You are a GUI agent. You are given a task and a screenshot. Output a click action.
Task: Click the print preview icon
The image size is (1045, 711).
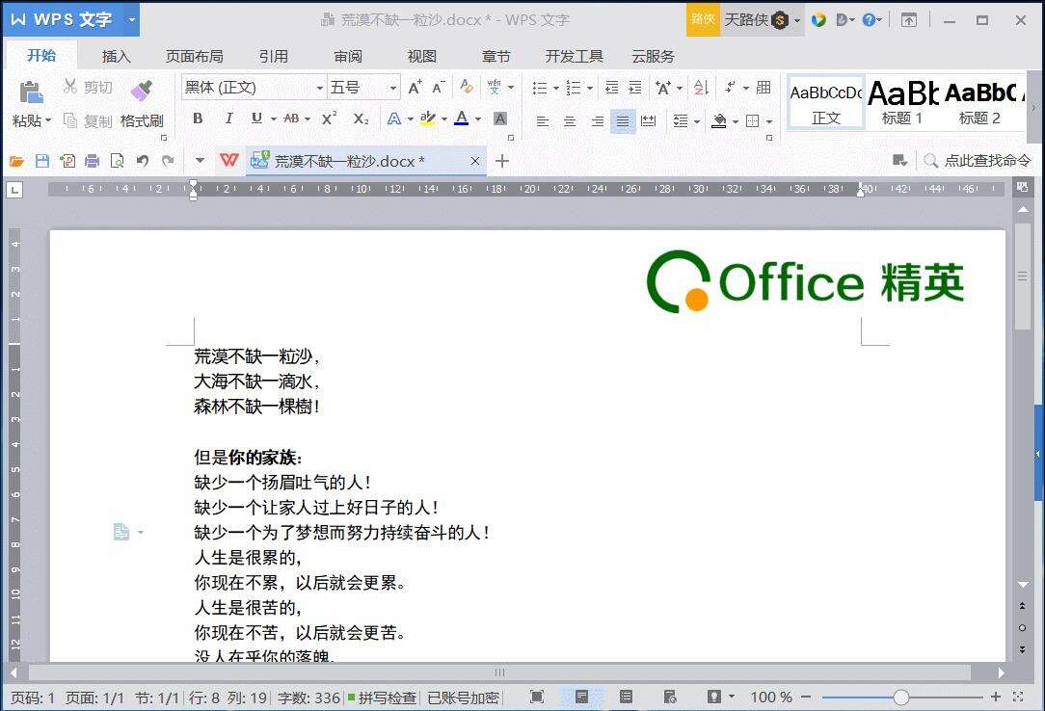point(118,161)
